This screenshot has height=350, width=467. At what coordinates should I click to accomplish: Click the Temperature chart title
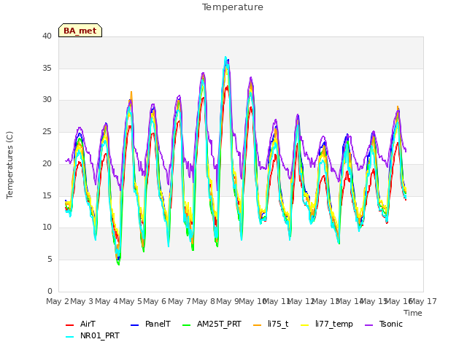tap(233, 7)
